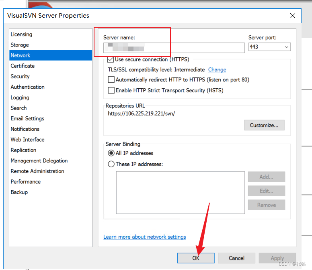This screenshot has width=312, height=270.
Task: Select Remote Administration in the list
Action: (x=51, y=171)
